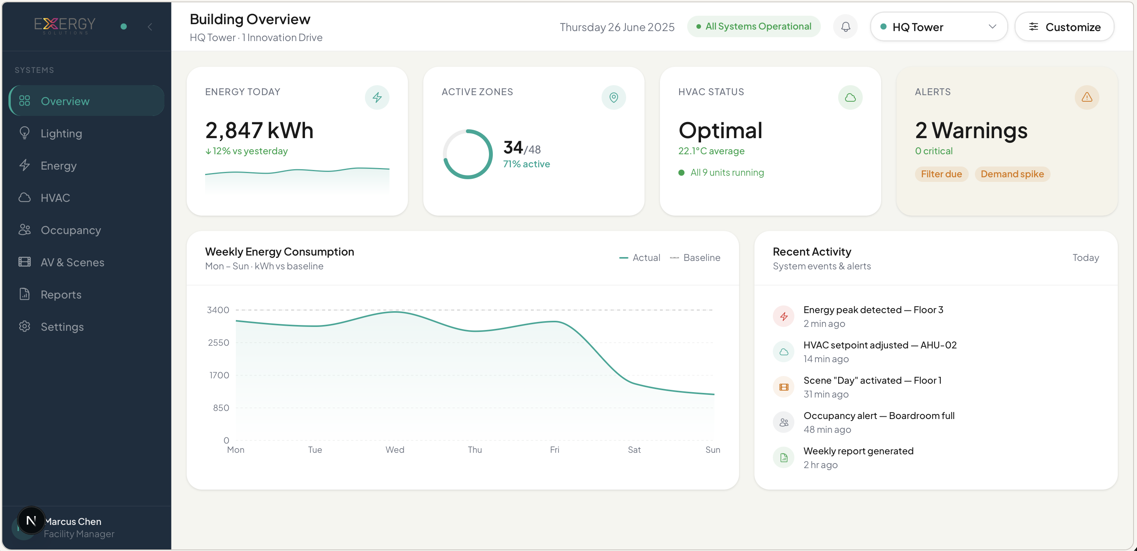The width and height of the screenshot is (1137, 551).
Task: Open the Occupancy section in the sidebar
Action: pos(86,230)
